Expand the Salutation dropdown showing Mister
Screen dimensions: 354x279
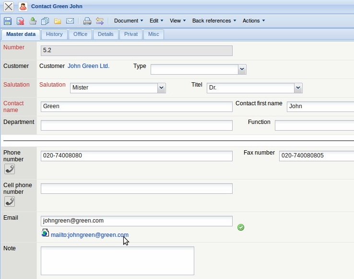[x=162, y=88]
